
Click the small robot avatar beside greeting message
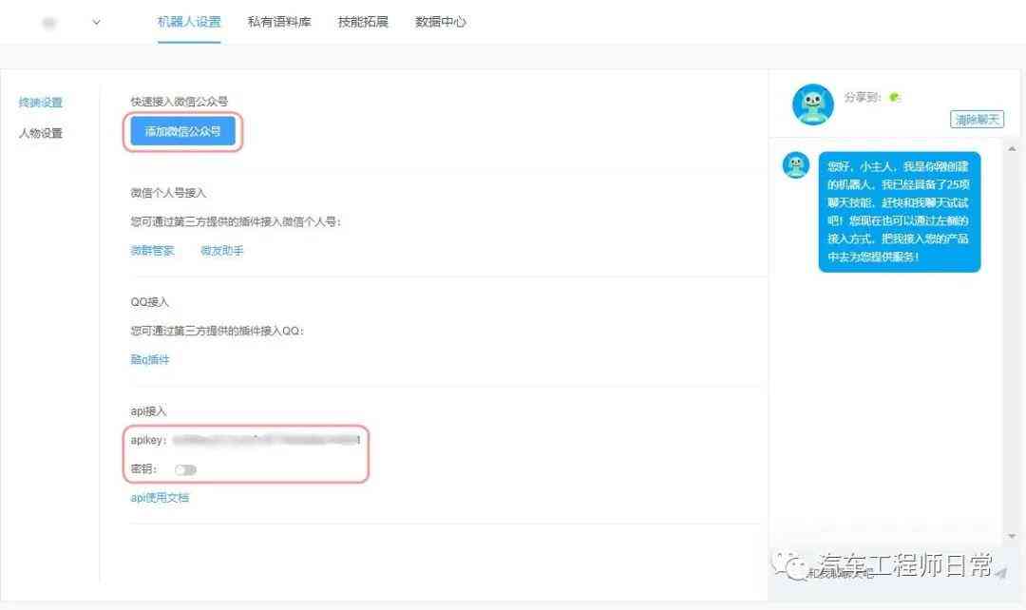click(796, 165)
